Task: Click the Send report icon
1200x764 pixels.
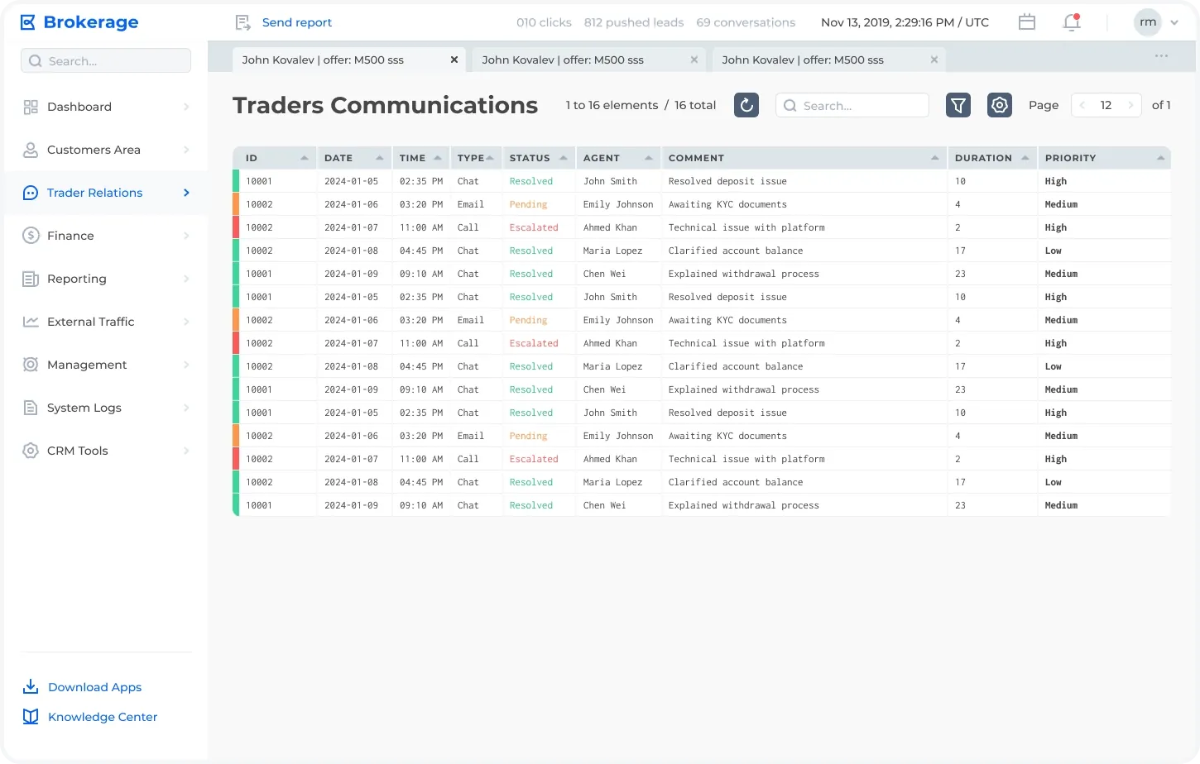Action: click(242, 22)
